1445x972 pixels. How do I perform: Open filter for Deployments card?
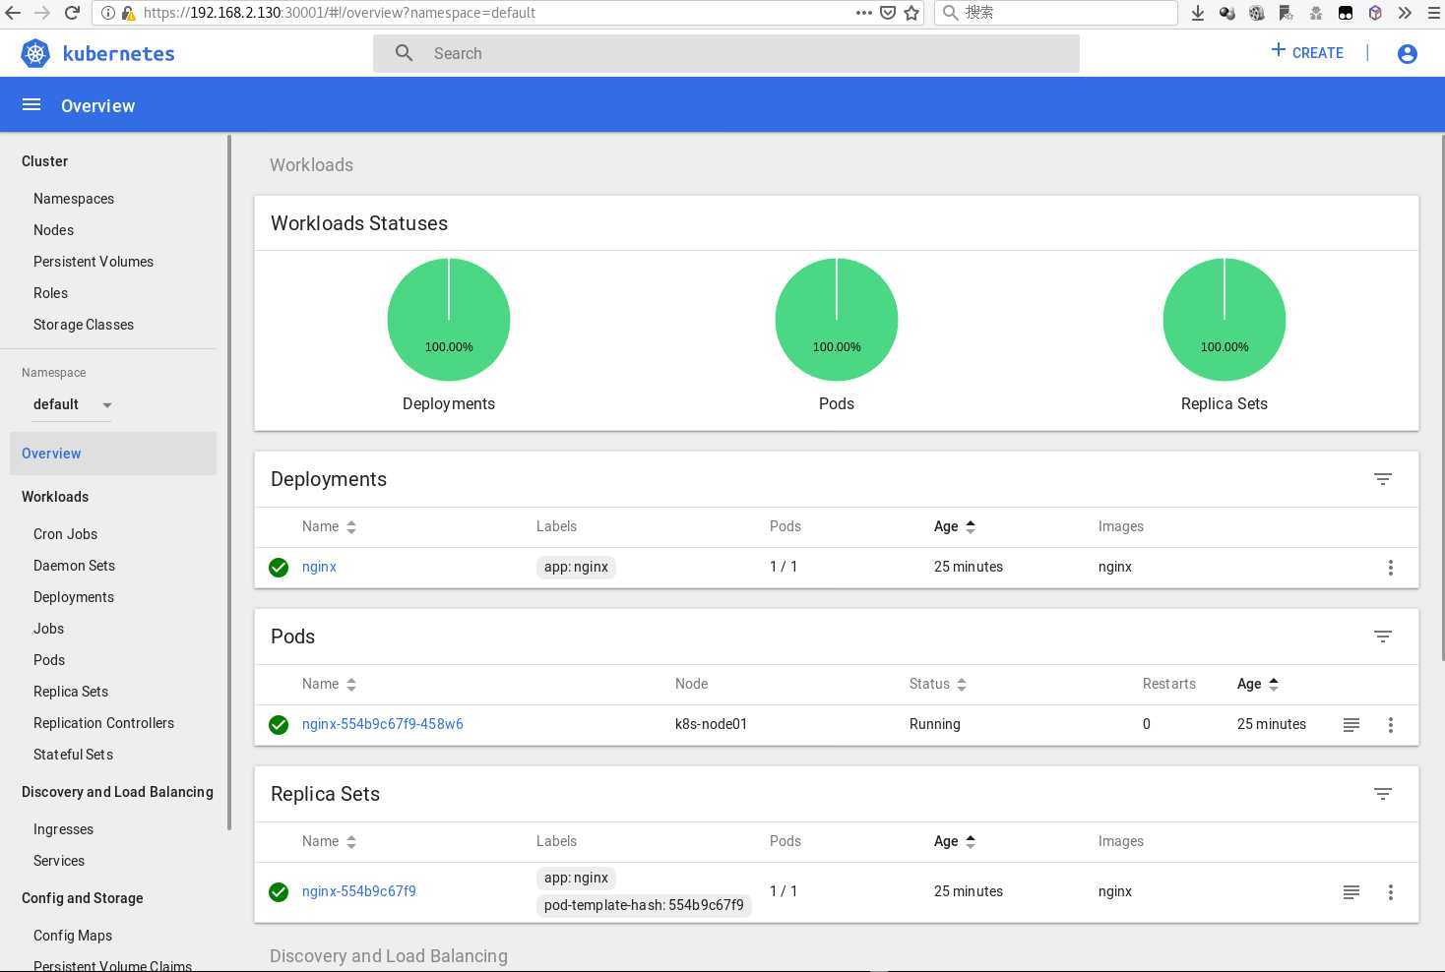pos(1382,479)
